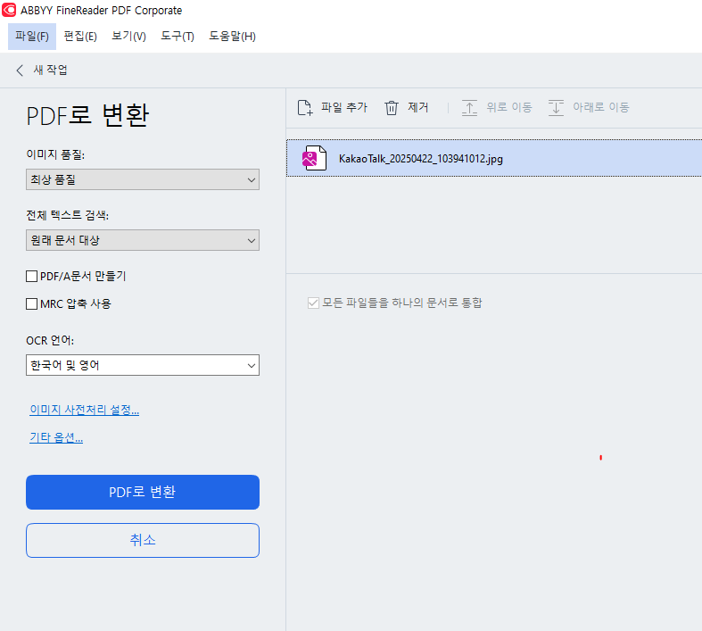Enable the PDF/A문서 만들기 checkbox

[x=32, y=277]
